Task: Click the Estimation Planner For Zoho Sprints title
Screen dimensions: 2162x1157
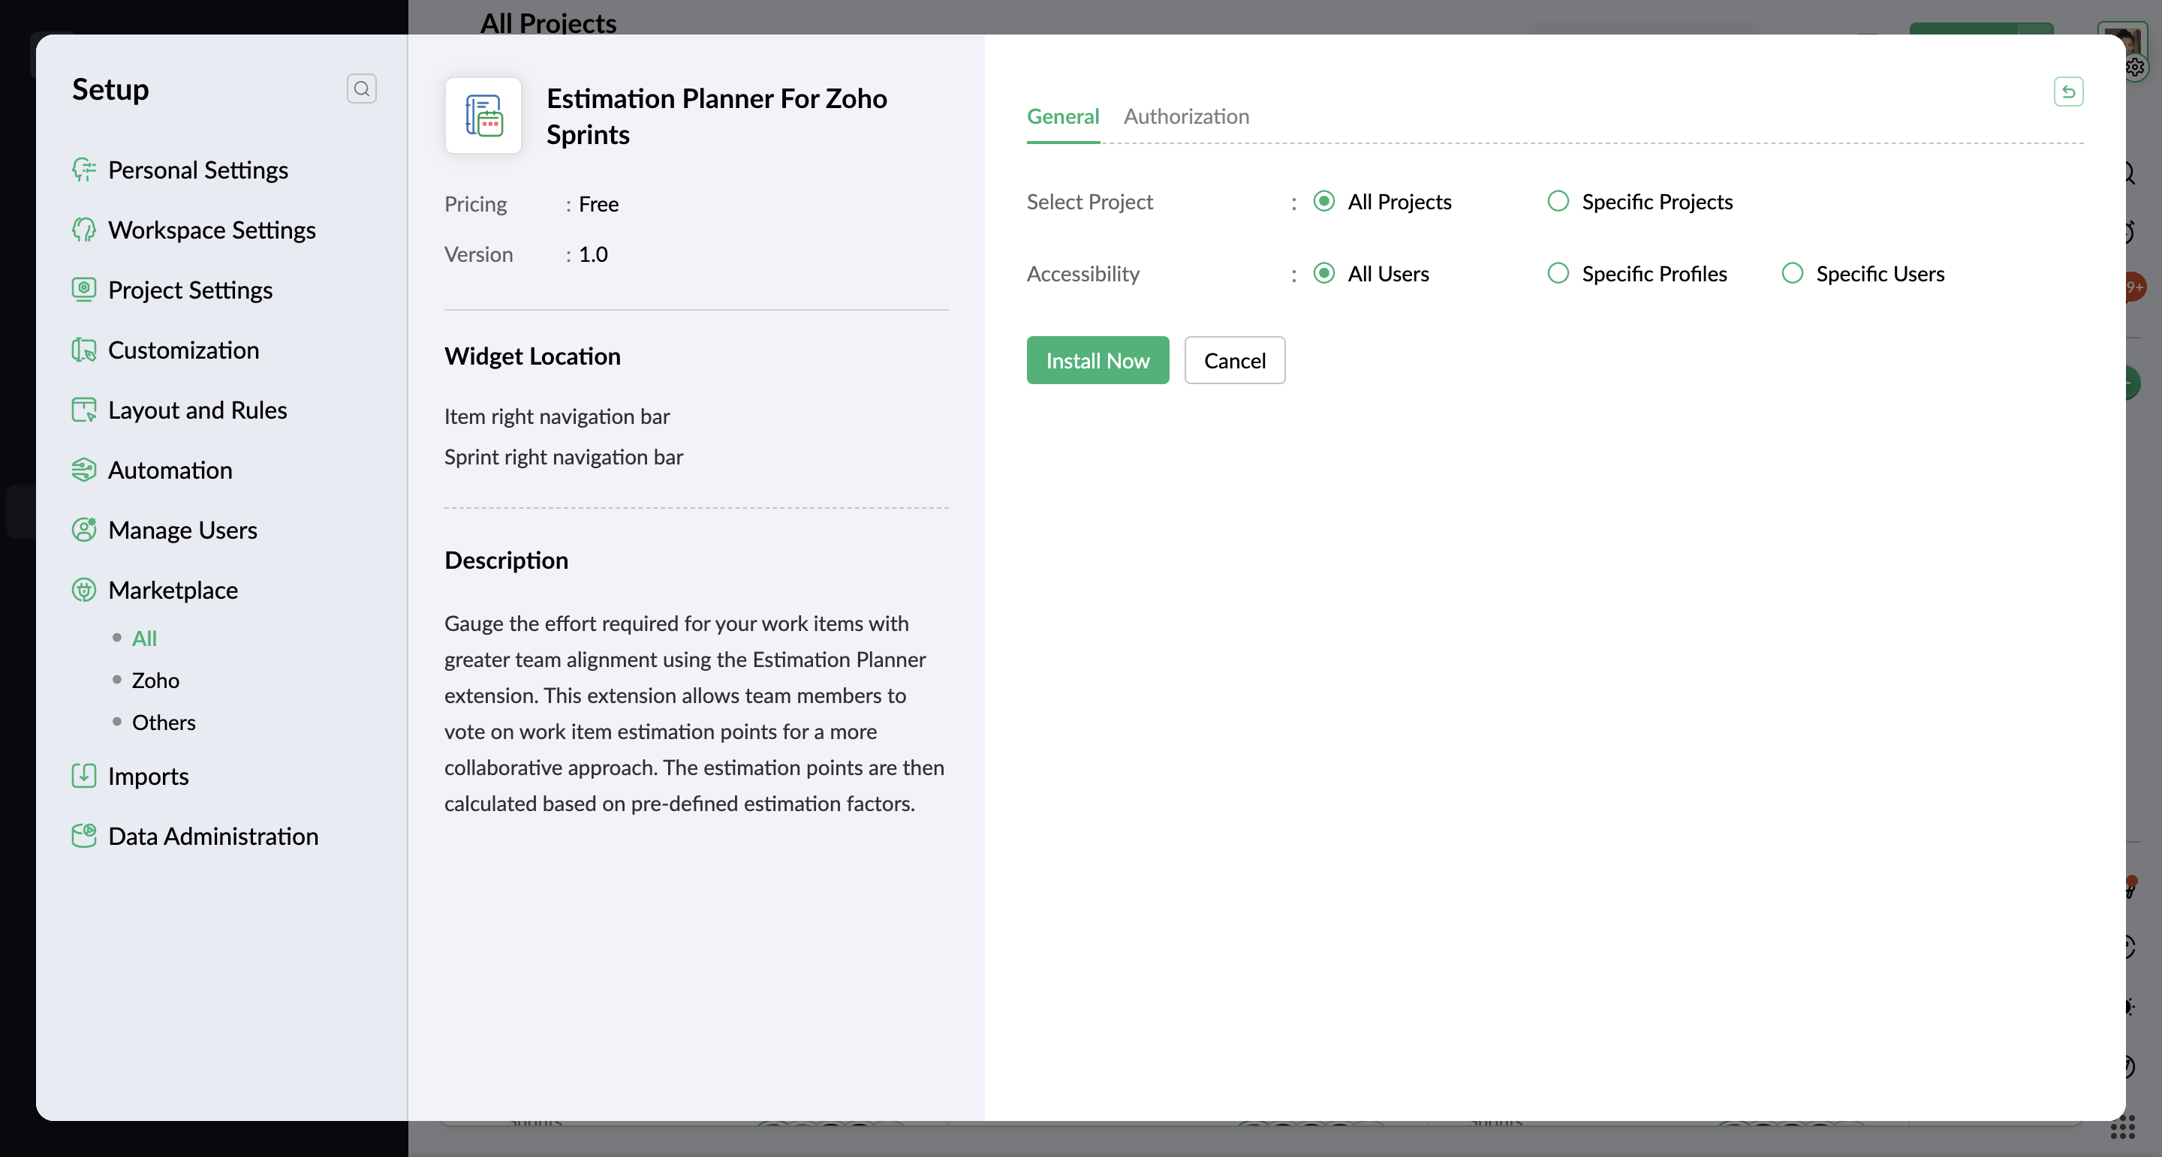Action: pos(716,116)
